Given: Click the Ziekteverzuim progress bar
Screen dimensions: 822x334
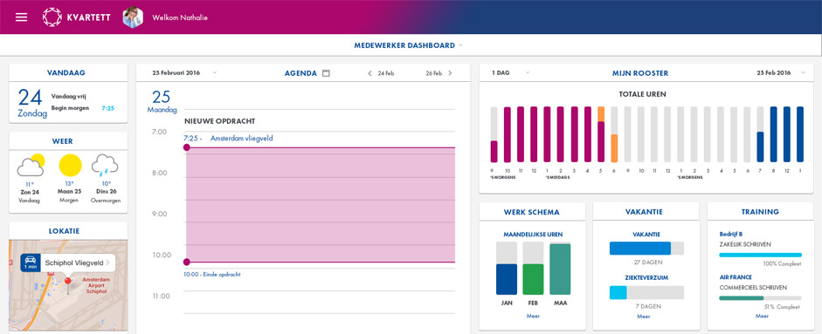Looking at the screenshot, I should click(646, 293).
